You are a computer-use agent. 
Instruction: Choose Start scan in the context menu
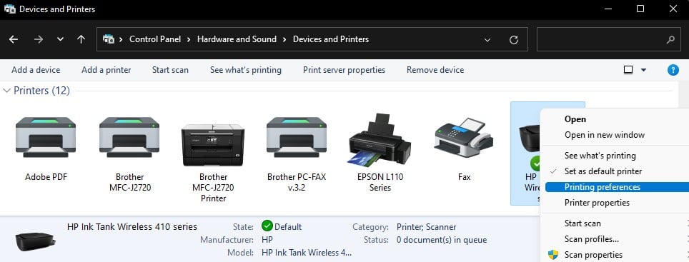pos(583,223)
